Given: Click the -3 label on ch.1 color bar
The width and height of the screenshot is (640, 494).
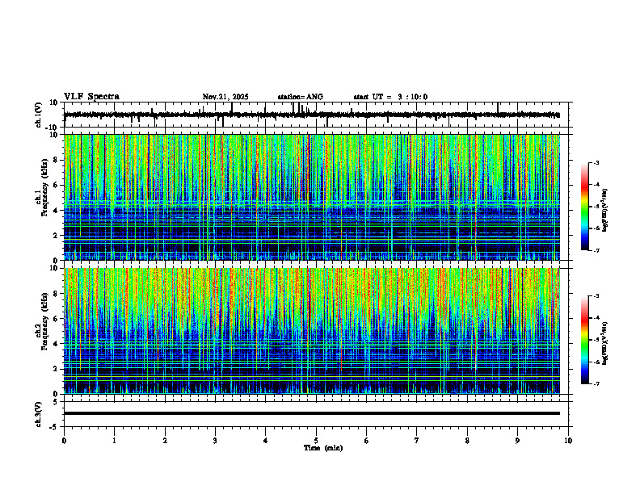Looking at the screenshot, I should tap(596, 163).
